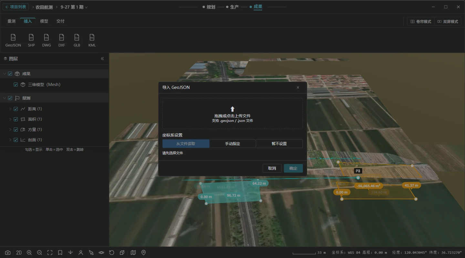This screenshot has width=465, height=258.
Task: Select 手动指定 coordinate system option
Action: pyautogui.click(x=232, y=144)
